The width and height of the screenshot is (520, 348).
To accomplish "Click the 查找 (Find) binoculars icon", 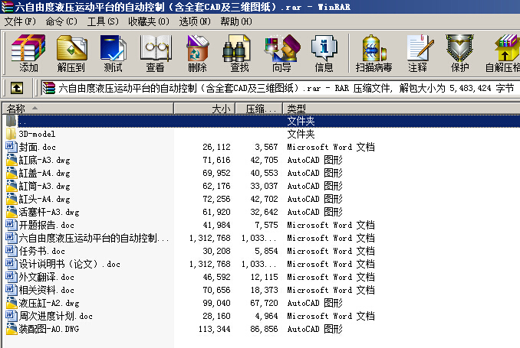I will (235, 48).
